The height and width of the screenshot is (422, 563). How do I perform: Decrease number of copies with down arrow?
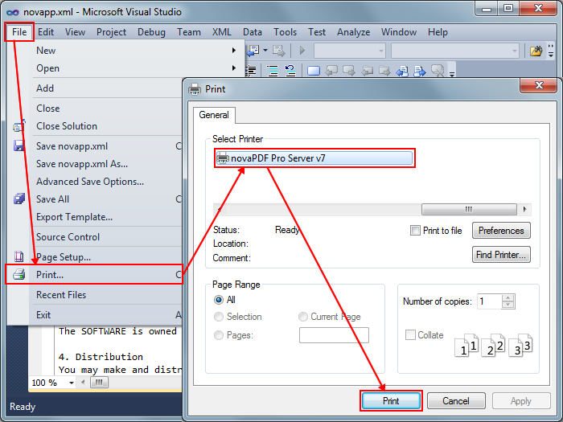508,305
